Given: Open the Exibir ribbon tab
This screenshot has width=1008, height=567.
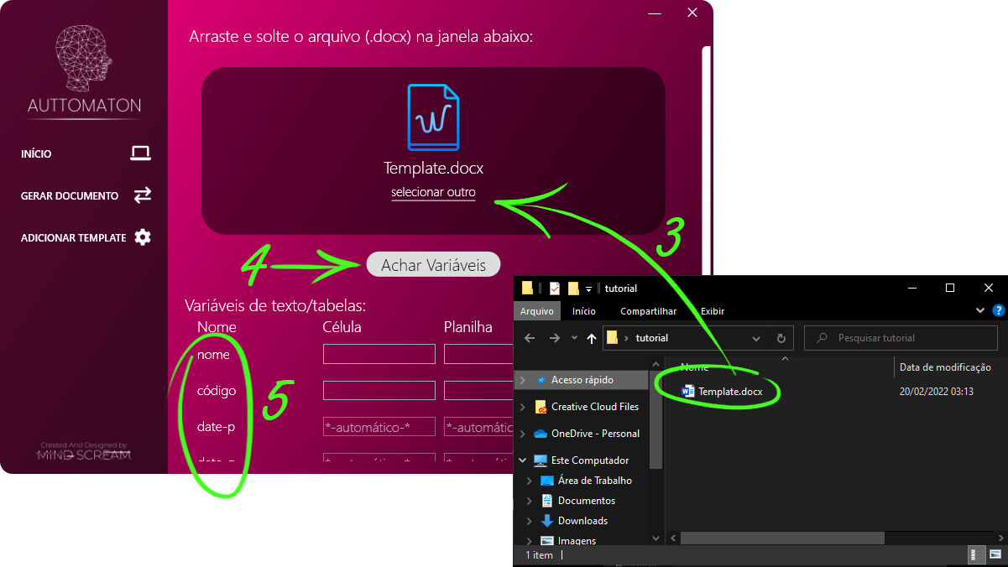Looking at the screenshot, I should coord(712,311).
